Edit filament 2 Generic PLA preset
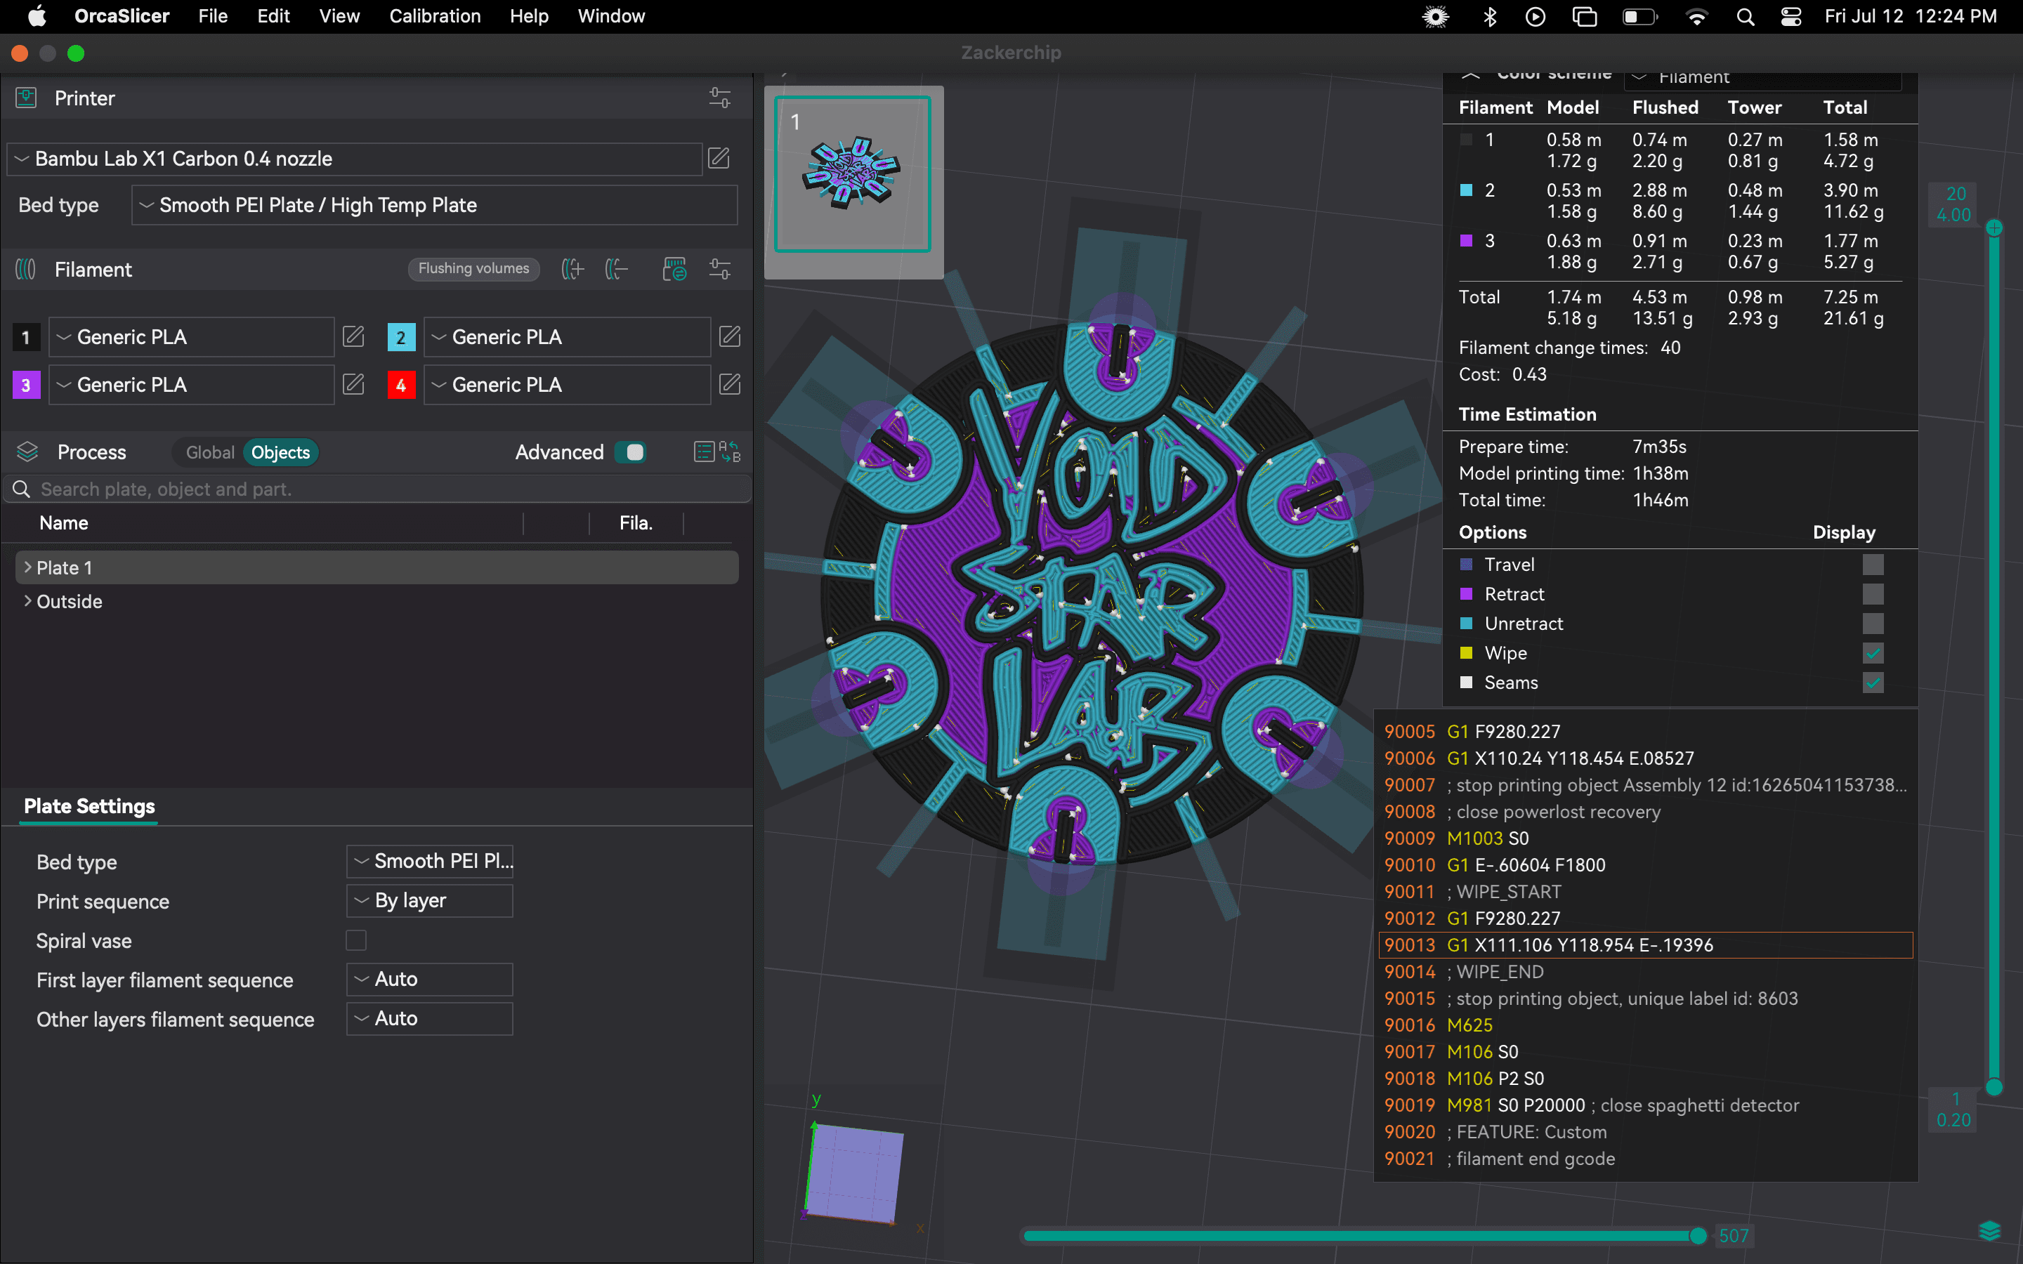 pyautogui.click(x=730, y=337)
